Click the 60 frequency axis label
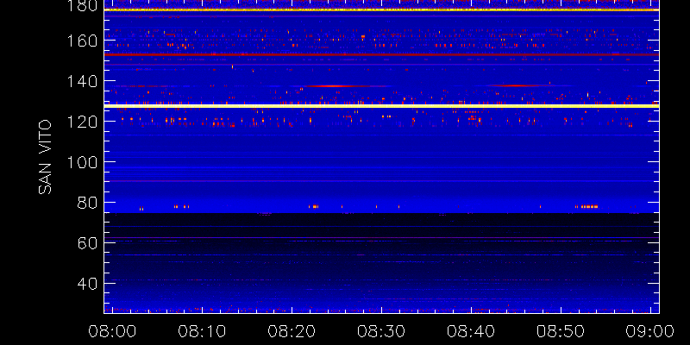This screenshot has width=690, height=345. pos(87,243)
